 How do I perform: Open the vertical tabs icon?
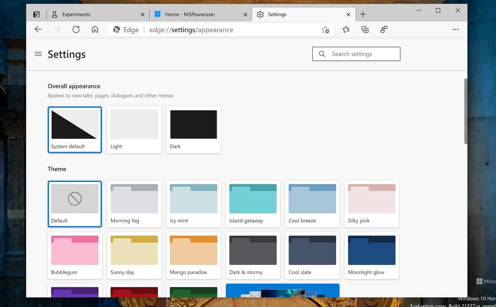coord(36,14)
